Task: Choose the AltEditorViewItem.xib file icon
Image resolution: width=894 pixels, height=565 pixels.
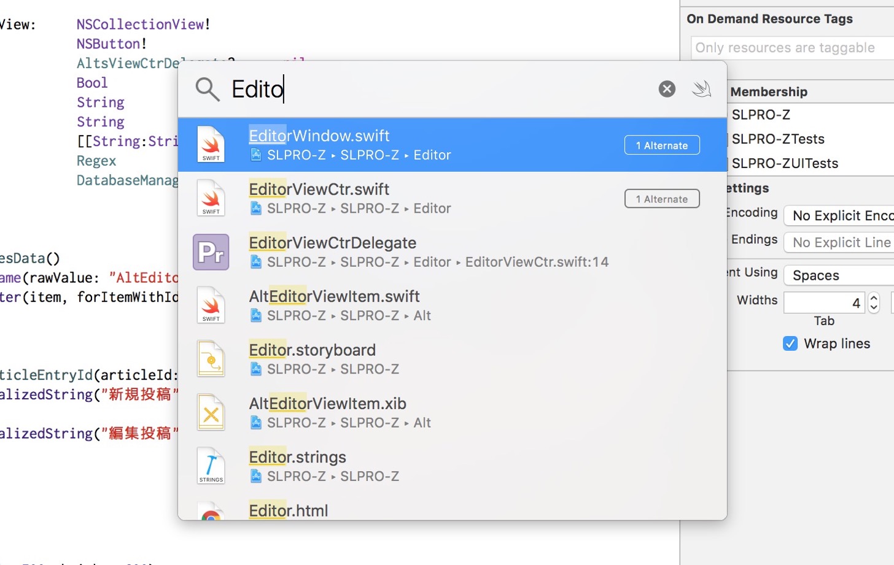Action: (211, 412)
